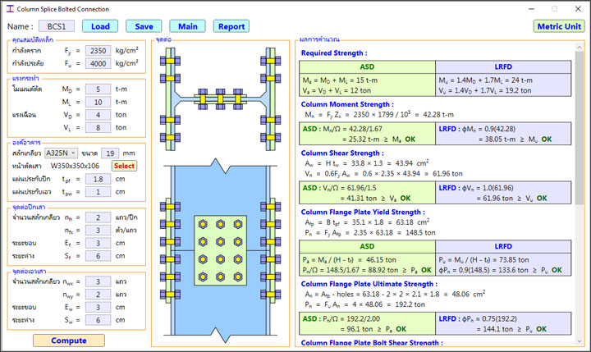Click the splice elevation drawing
Viewport: 591px width, 352px height.
(x=220, y=250)
